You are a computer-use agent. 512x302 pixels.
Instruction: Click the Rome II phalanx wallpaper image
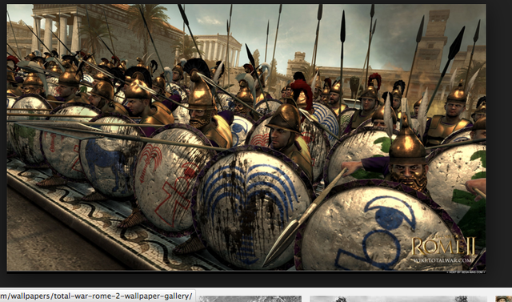(x=246, y=138)
